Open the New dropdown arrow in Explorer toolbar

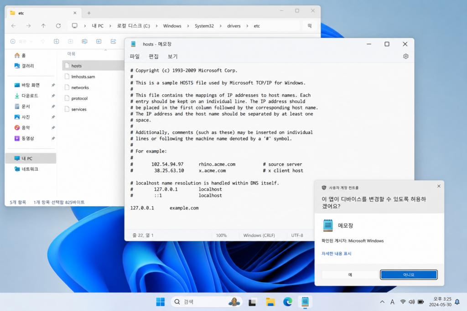tap(31, 41)
